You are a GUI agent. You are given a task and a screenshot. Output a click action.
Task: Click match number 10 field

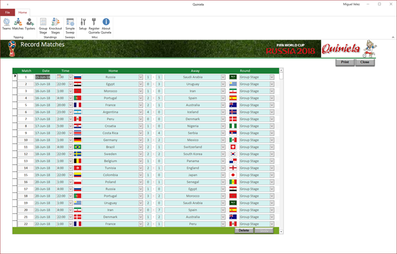[25, 140]
